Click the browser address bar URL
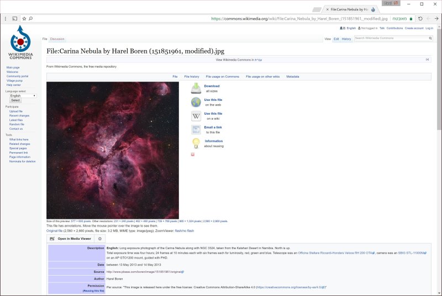 click(299, 19)
